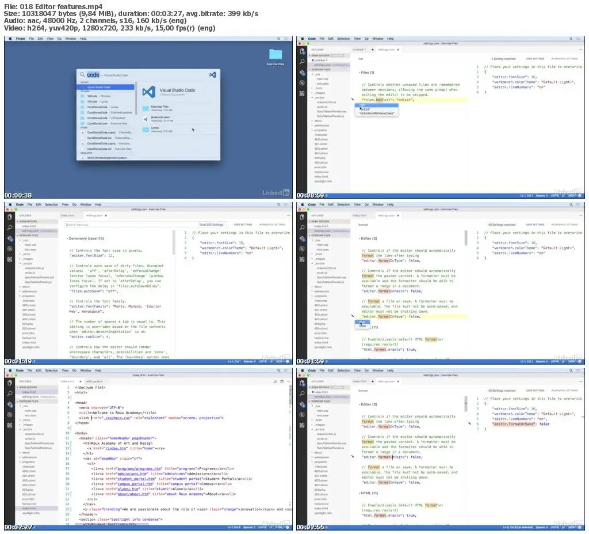
Task: Choose "onExitAndWindowClose" option in hotExit dropdown
Action: [x=377, y=113]
